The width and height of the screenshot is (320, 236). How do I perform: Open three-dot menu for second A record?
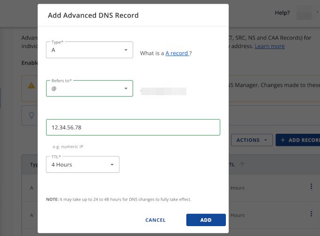[x=311, y=214]
